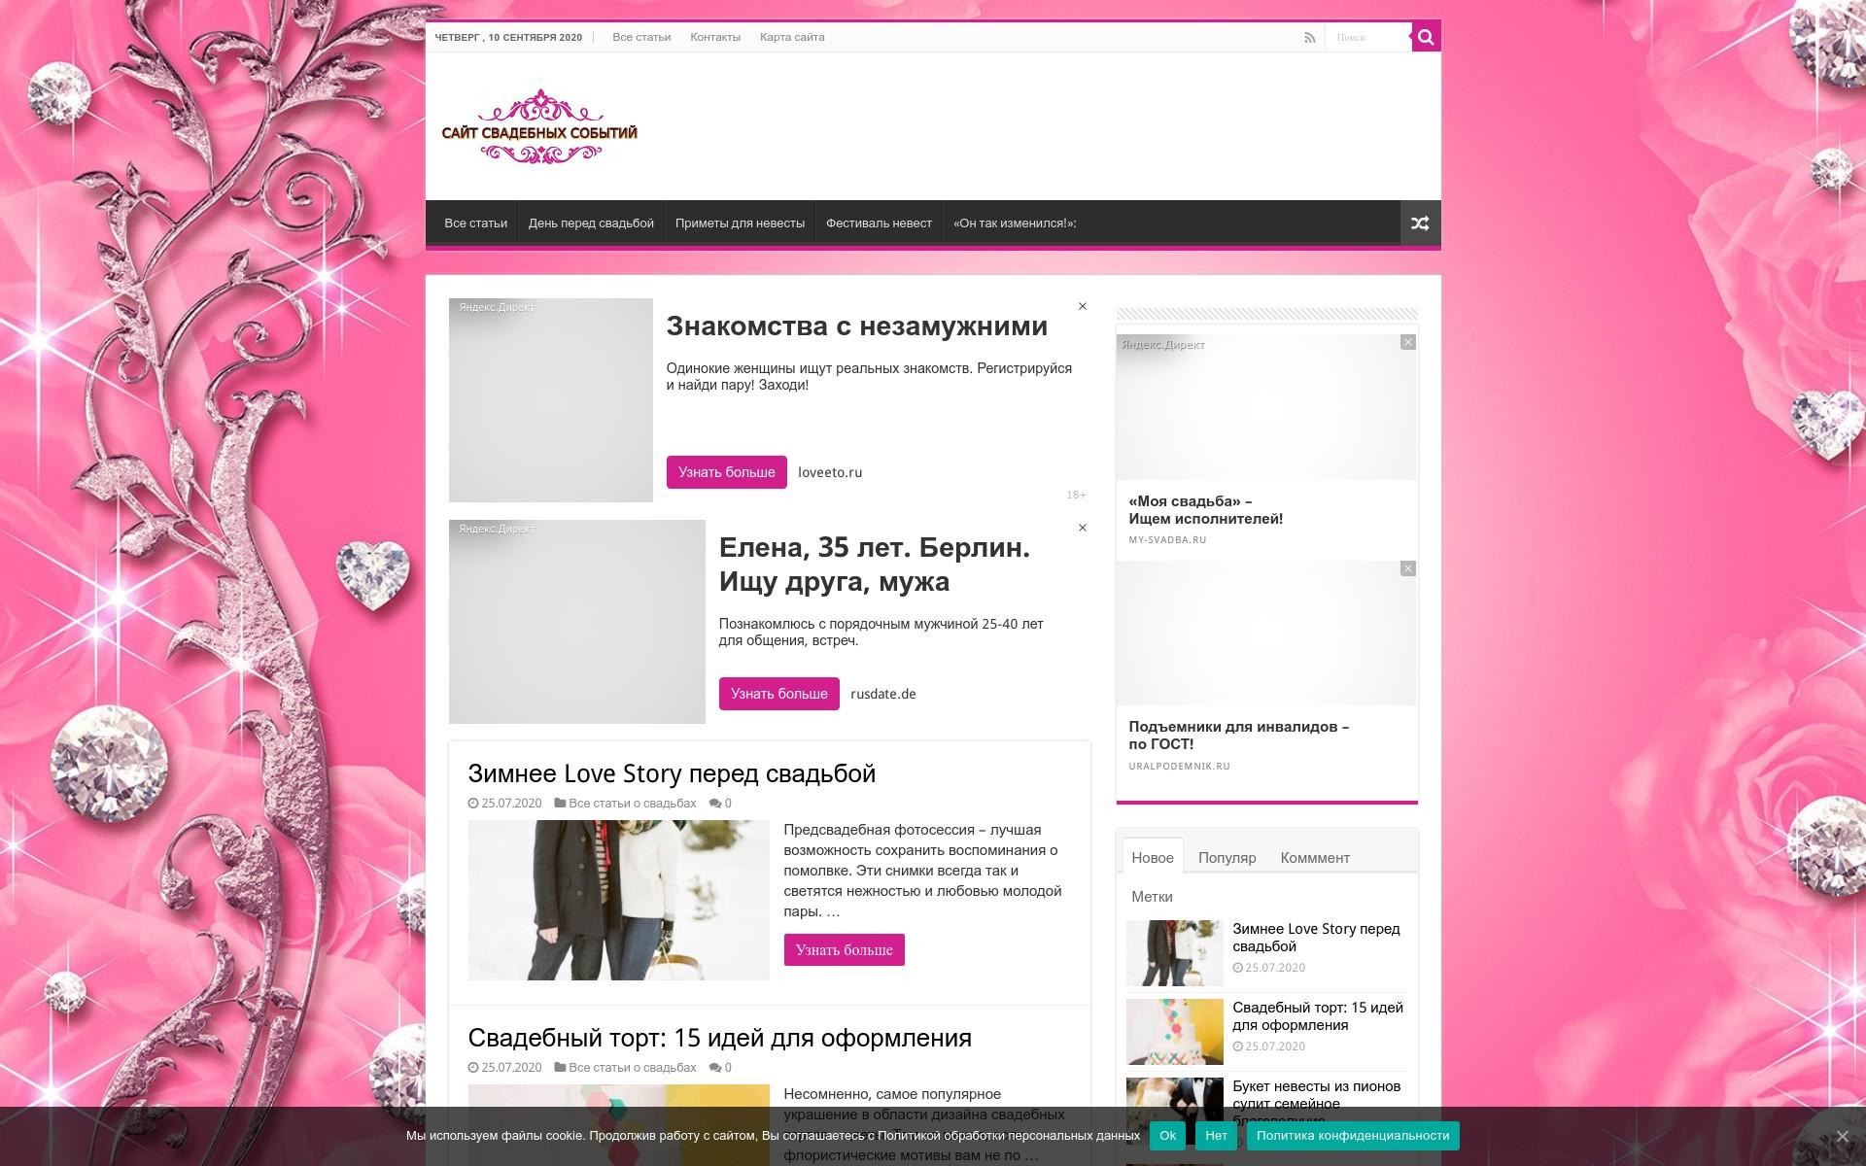Close the 'Моя свадьба' sidebar ad

(x=1407, y=343)
